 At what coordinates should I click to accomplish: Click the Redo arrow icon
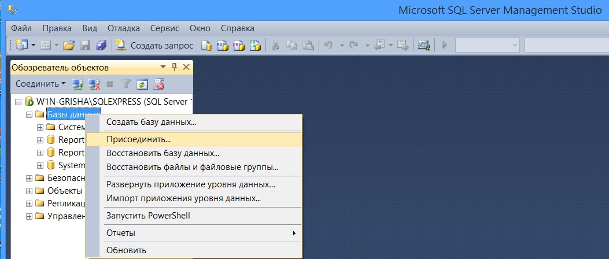[x=353, y=46]
